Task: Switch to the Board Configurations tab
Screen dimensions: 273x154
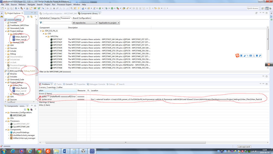Action: 82,18
